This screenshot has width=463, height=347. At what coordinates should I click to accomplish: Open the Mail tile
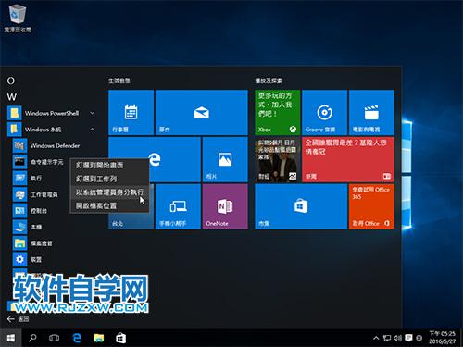202,112
